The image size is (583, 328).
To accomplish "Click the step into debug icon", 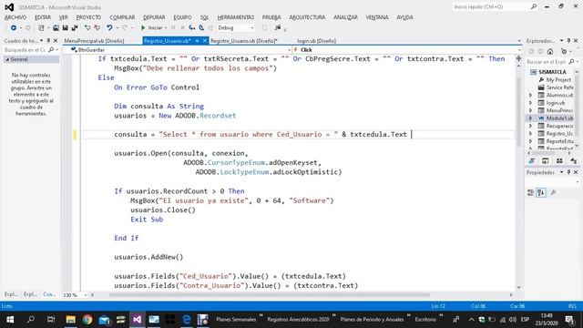I will click(x=192, y=28).
